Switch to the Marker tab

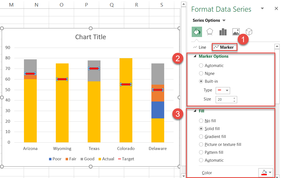pyautogui.click(x=224, y=47)
